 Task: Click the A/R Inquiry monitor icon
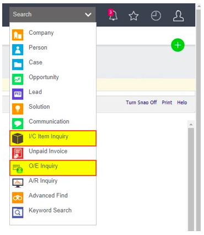pos(18,183)
